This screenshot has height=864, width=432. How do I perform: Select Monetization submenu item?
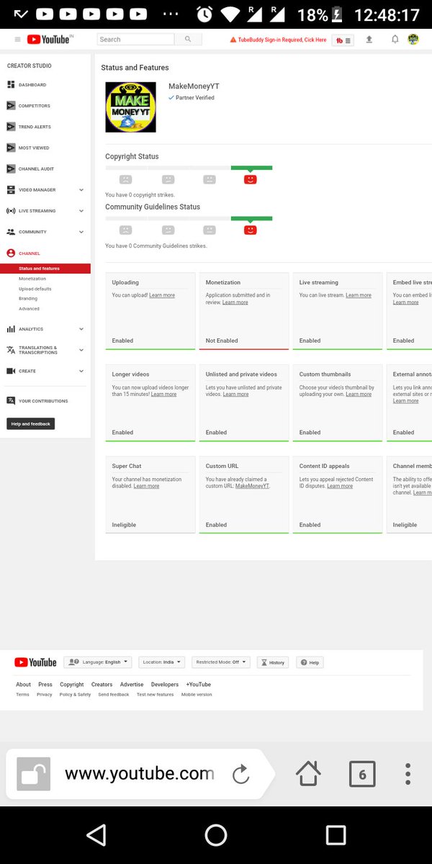pos(32,279)
